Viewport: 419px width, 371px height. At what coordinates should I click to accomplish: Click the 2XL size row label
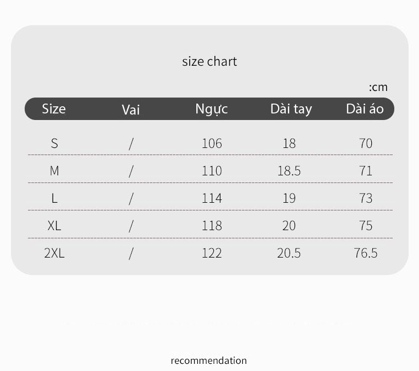54,253
